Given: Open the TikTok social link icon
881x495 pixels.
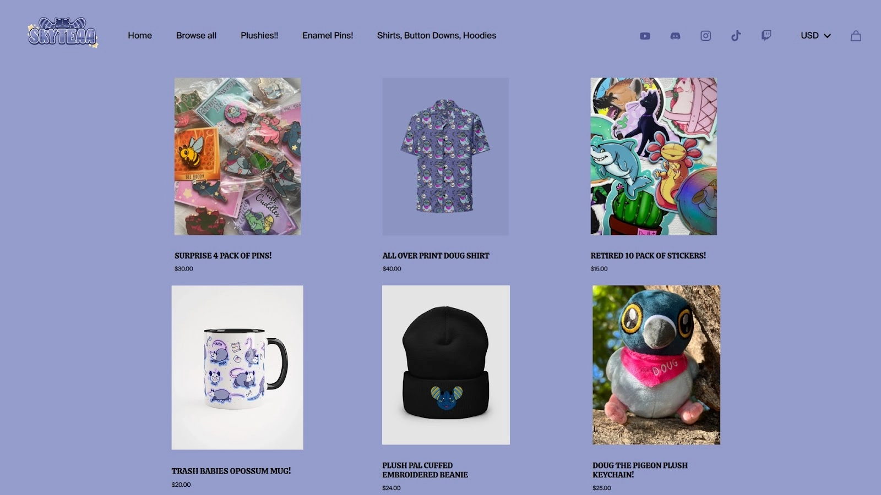Looking at the screenshot, I should click(x=736, y=36).
